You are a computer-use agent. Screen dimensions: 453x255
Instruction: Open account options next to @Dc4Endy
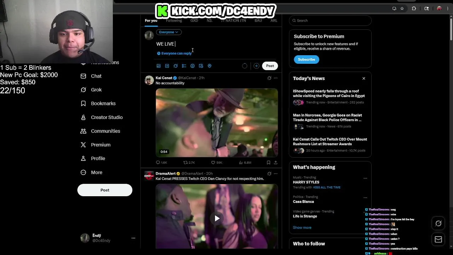(133, 238)
